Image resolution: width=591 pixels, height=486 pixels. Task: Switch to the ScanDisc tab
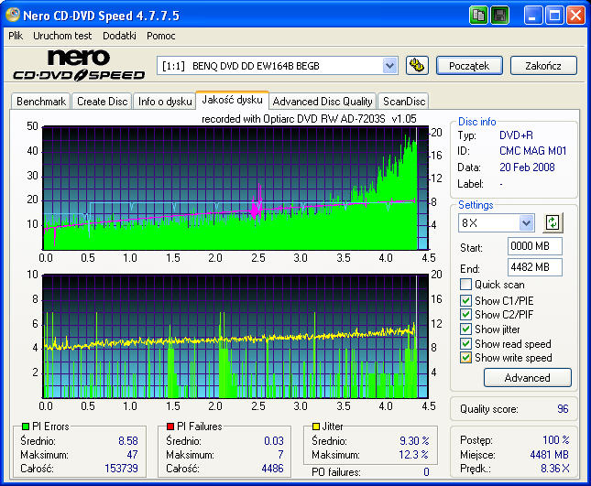pyautogui.click(x=404, y=102)
